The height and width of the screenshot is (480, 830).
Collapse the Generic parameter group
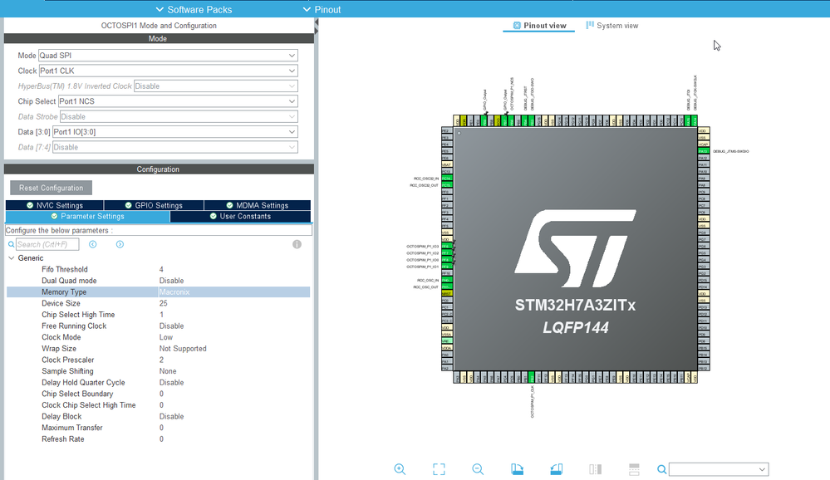11,257
